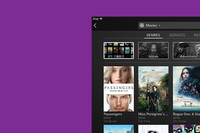Viewport: 200px width, 133px height.
Task: Switch to the GENRES tab
Action: (153, 35)
